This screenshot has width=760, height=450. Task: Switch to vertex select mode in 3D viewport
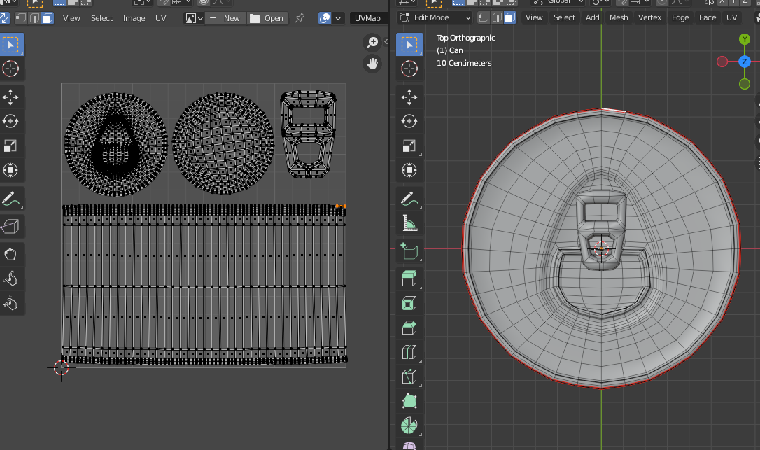pyautogui.click(x=484, y=17)
